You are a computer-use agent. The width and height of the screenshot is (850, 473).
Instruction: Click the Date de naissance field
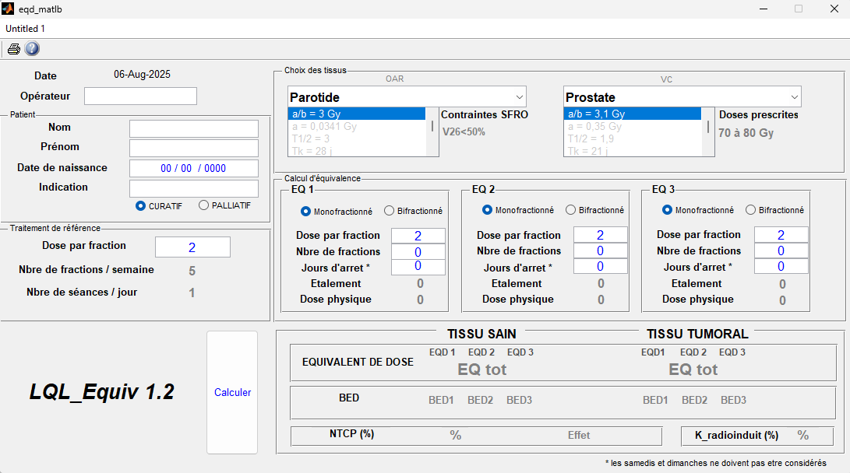click(193, 168)
